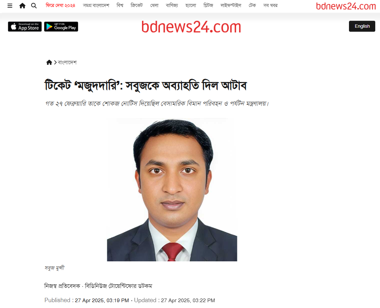Click the Google Play download badge
The width and height of the screenshot is (380, 308).
[x=61, y=27]
